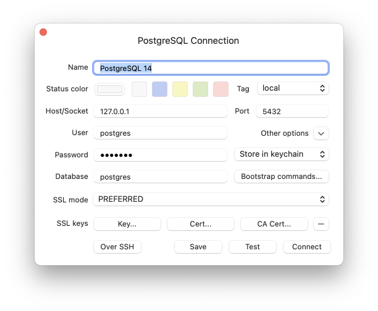
Task: Choose the yellow status color swatch
Action: tap(180, 89)
